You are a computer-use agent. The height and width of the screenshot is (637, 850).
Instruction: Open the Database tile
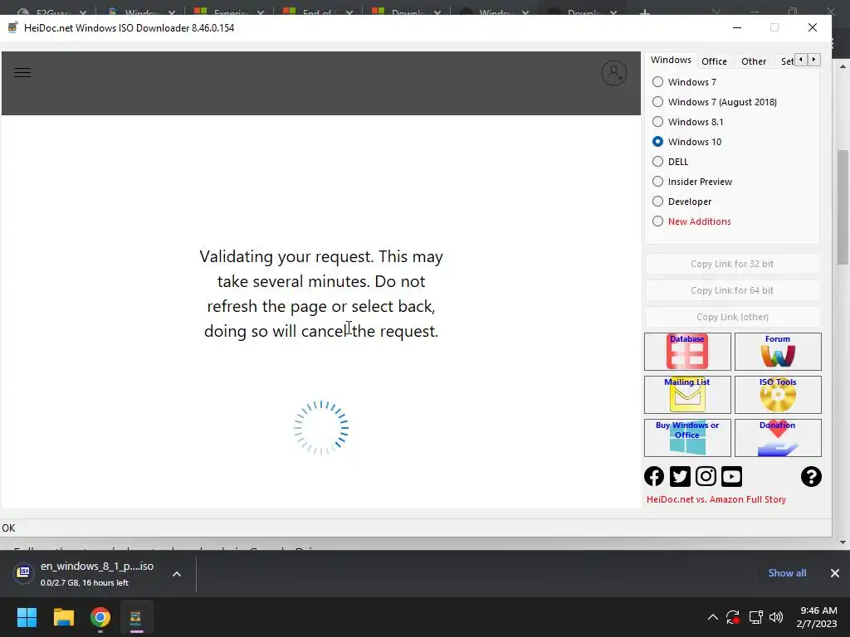click(686, 352)
